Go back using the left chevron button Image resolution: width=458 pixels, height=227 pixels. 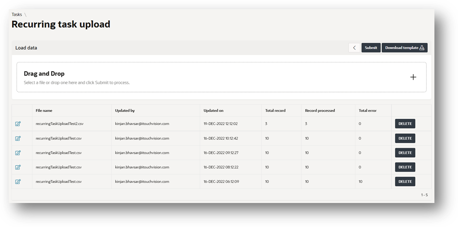tap(355, 48)
